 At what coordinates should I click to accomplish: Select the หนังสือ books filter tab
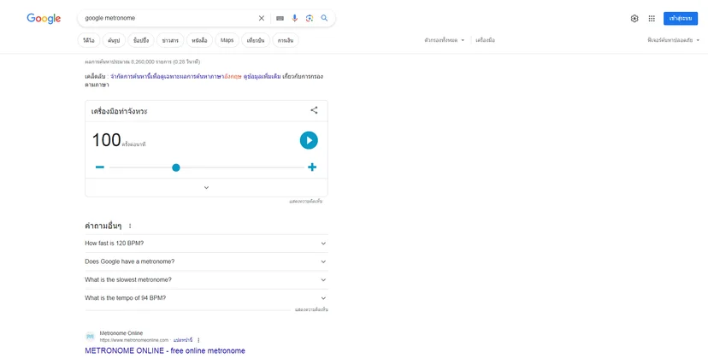click(199, 40)
